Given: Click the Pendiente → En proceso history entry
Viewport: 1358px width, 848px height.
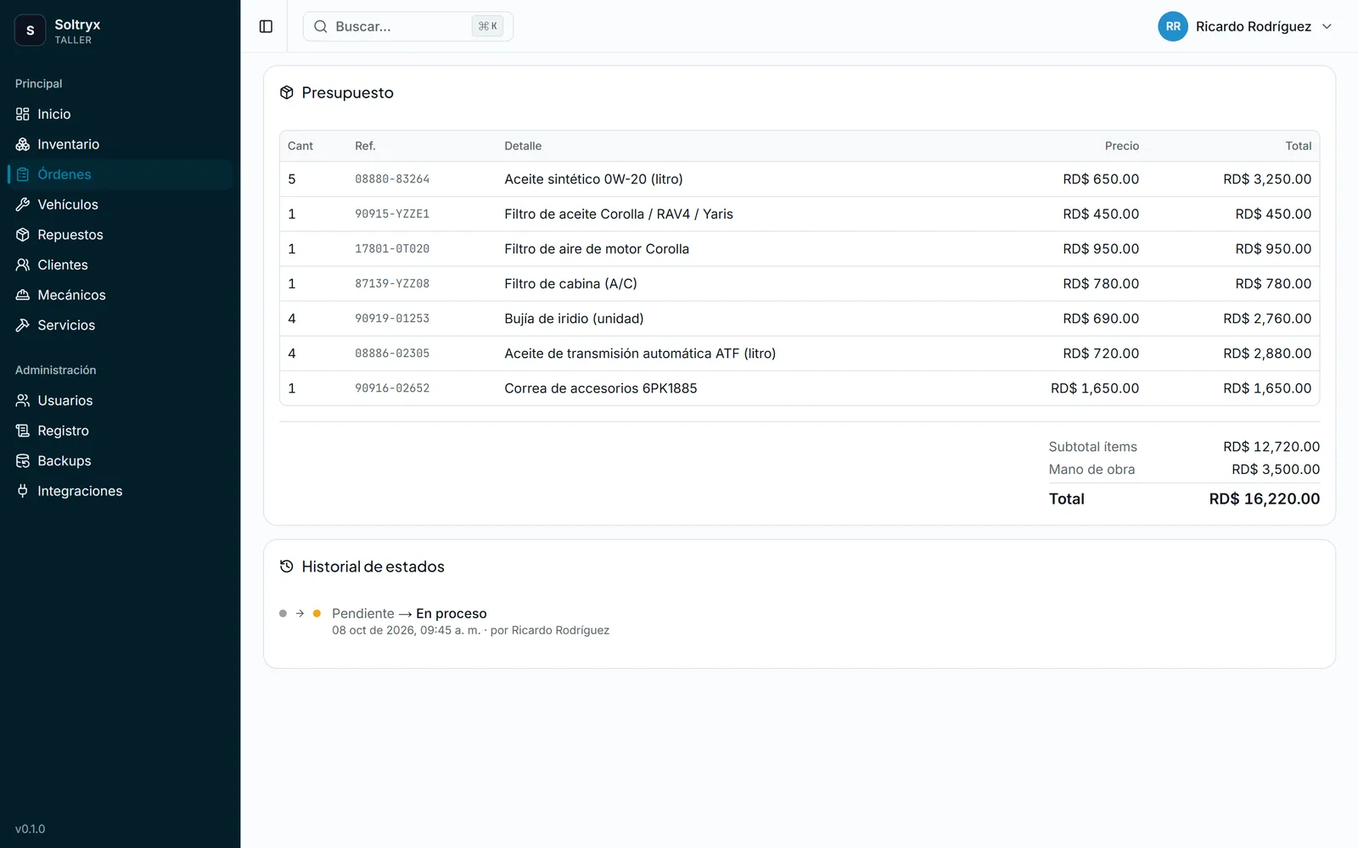Looking at the screenshot, I should coord(409,613).
